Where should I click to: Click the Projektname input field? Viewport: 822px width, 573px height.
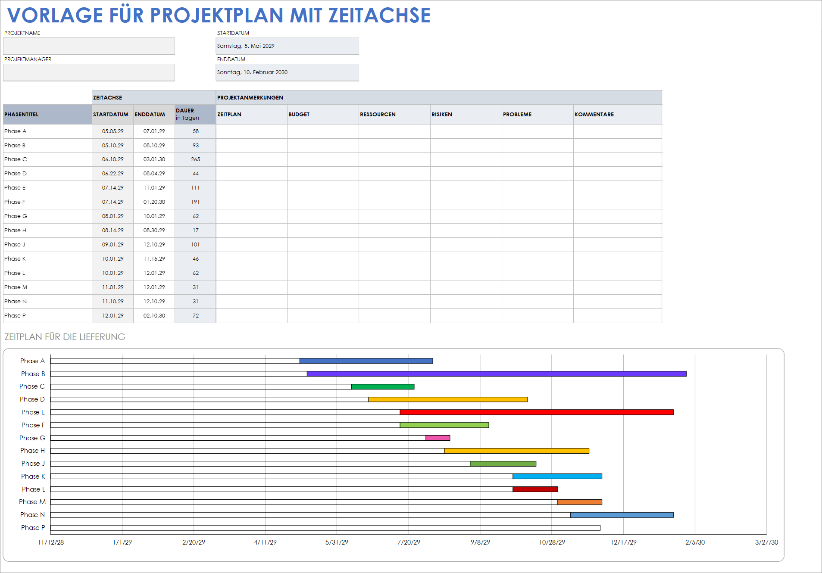tap(89, 46)
